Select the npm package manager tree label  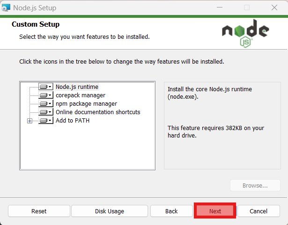coord(86,103)
